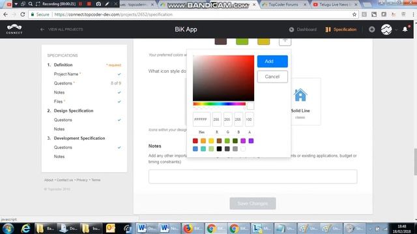Pick the red preset swatch
The image size is (417, 234).
tap(195, 141)
